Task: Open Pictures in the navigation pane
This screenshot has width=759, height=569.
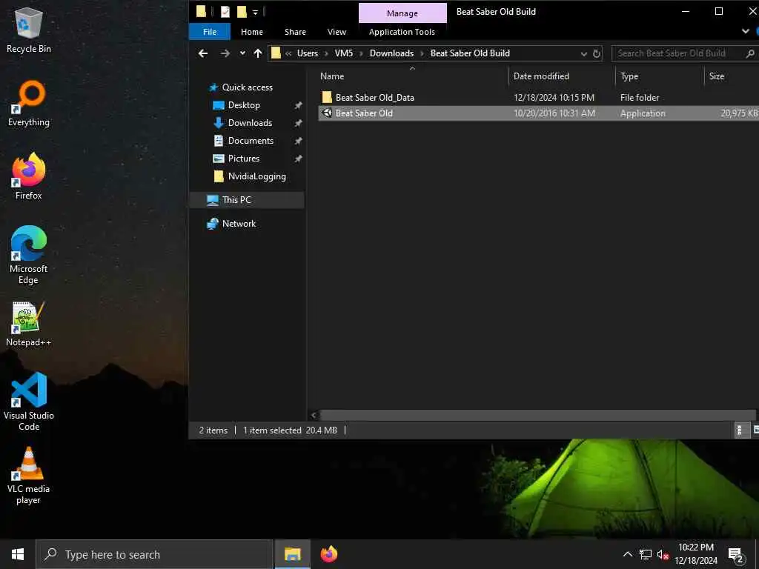Action: 243,159
